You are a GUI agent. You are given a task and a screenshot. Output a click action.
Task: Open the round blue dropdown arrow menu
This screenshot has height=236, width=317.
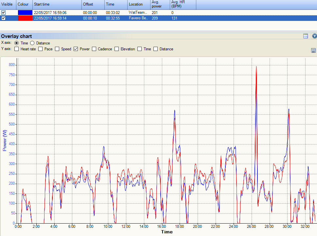314,36
